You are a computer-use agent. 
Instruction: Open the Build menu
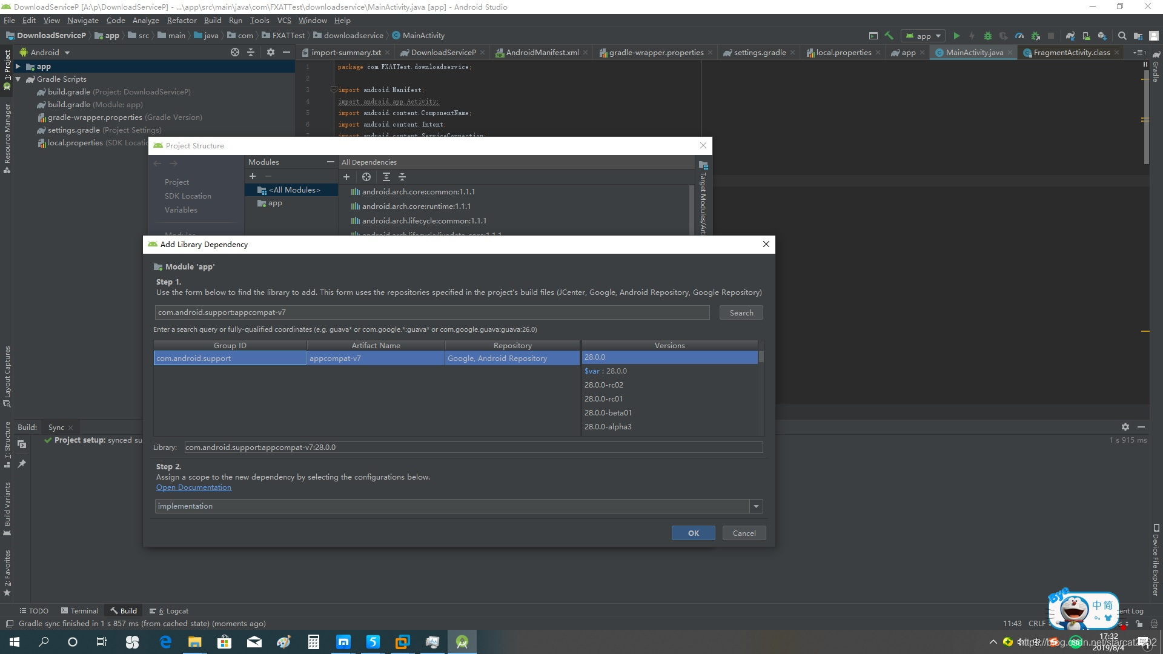coord(213,20)
